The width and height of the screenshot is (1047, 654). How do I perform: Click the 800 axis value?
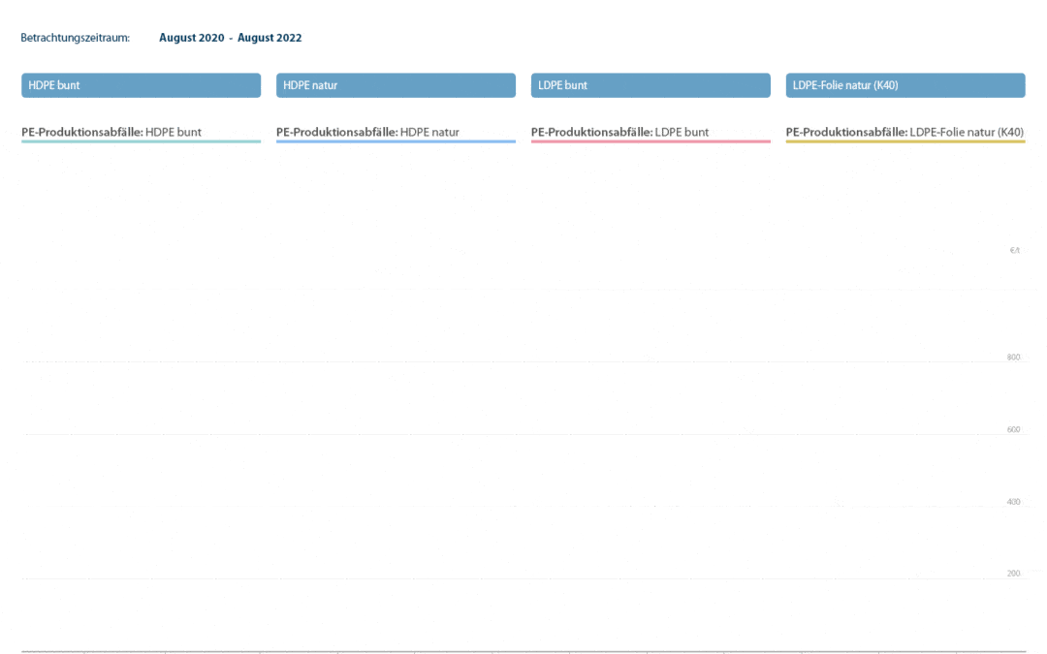pos(1014,357)
